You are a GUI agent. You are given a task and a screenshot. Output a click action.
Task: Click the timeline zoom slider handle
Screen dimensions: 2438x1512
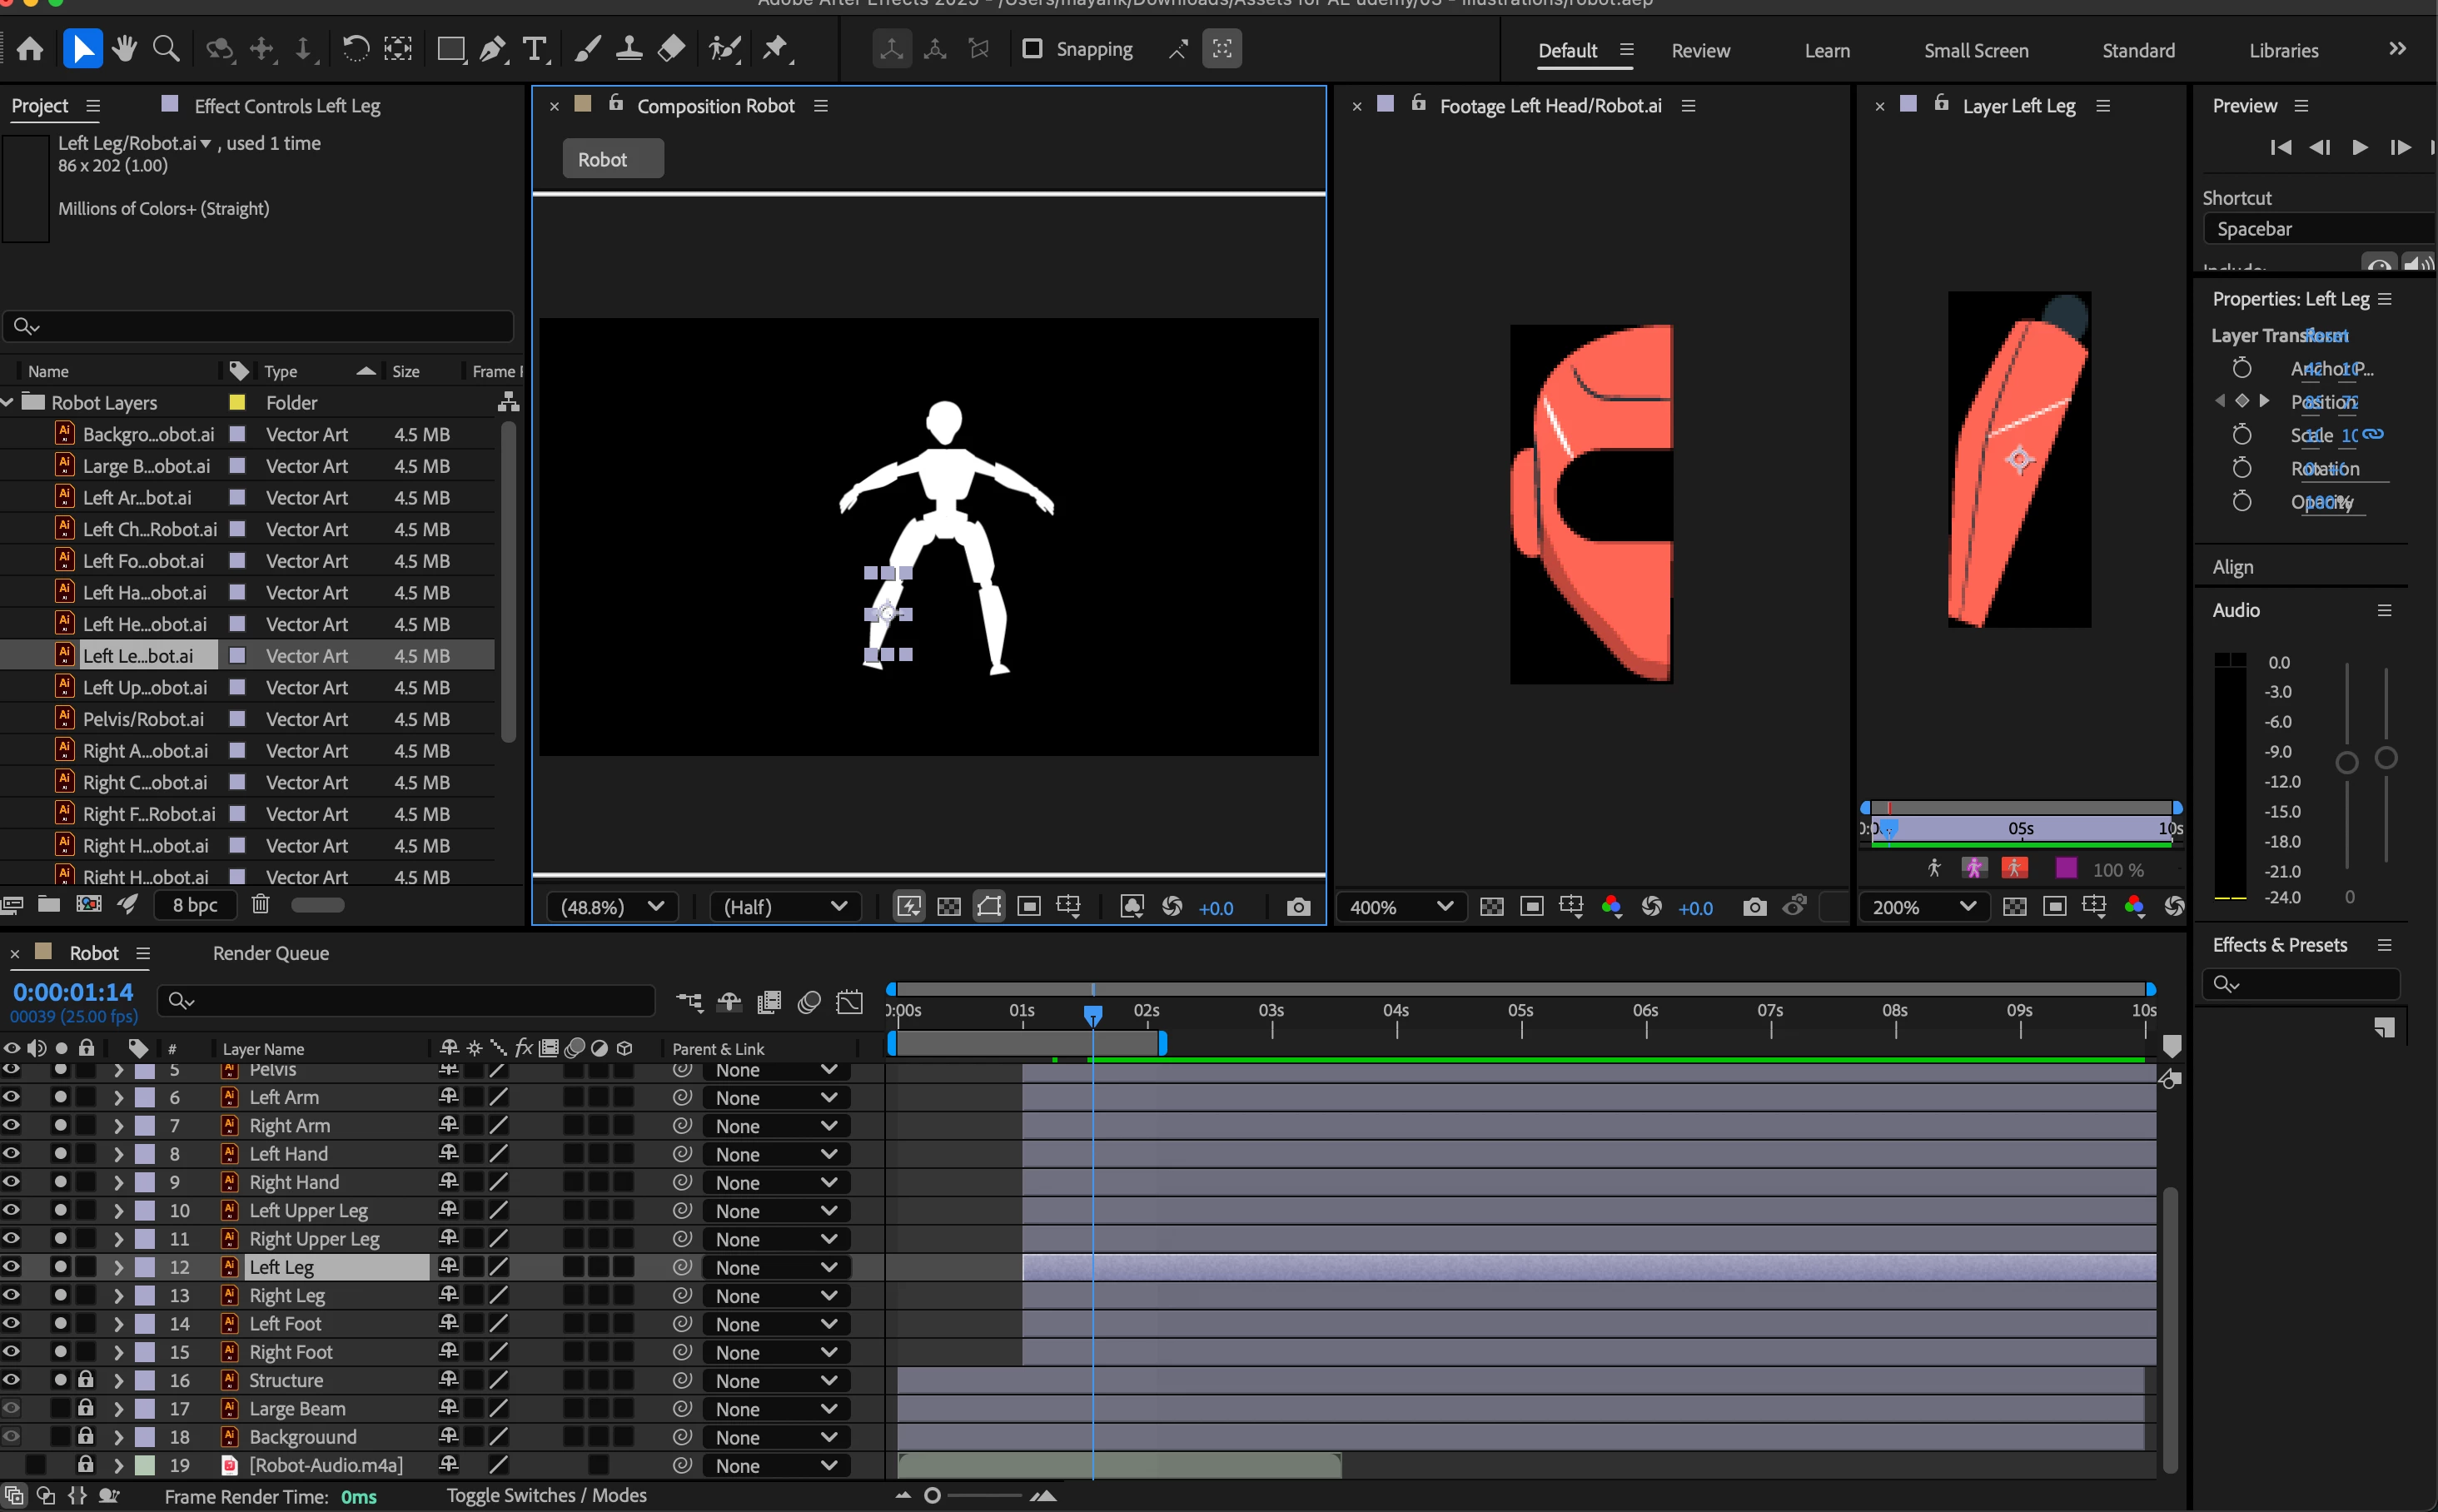(932, 1495)
